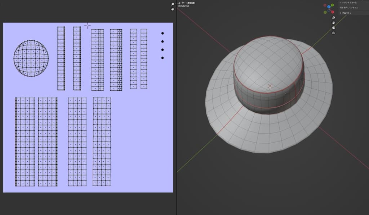This screenshot has width=369, height=215.
Task: Click the 3D cursor on the hat crown
Action: tap(270, 86)
